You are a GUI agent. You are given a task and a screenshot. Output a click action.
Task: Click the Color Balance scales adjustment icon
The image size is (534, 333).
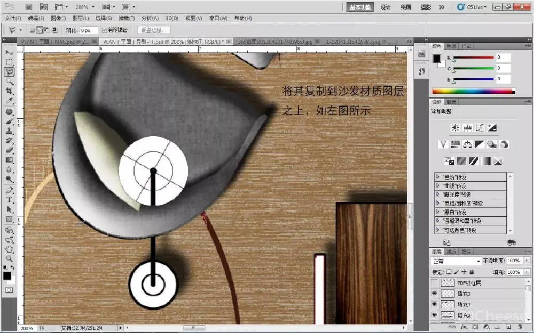467,144
